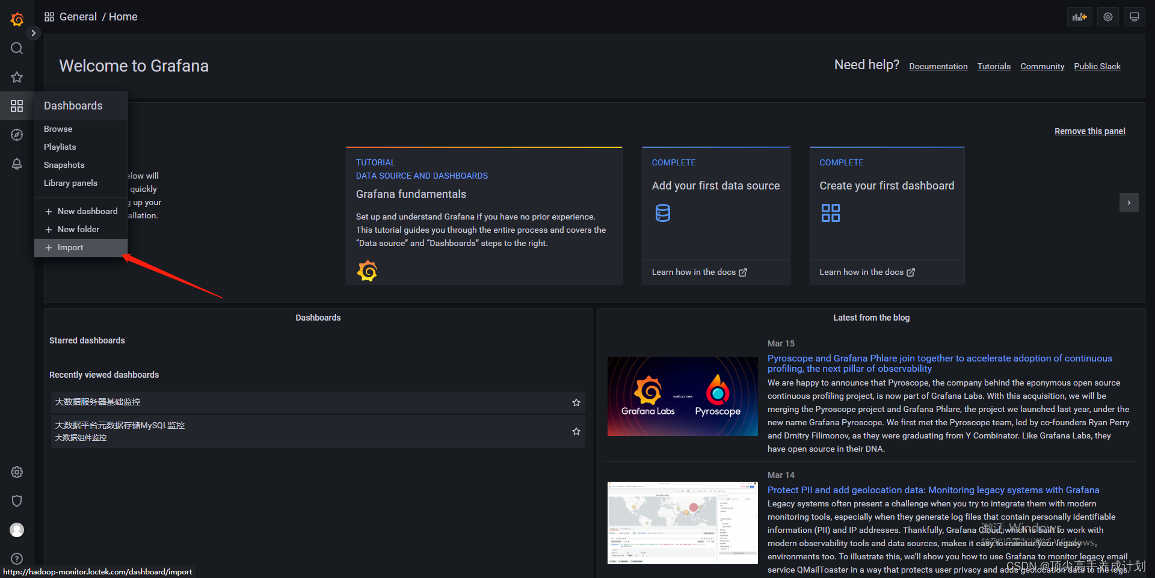Click the data source database icon
Screen dimensions: 1155x578
click(x=663, y=213)
